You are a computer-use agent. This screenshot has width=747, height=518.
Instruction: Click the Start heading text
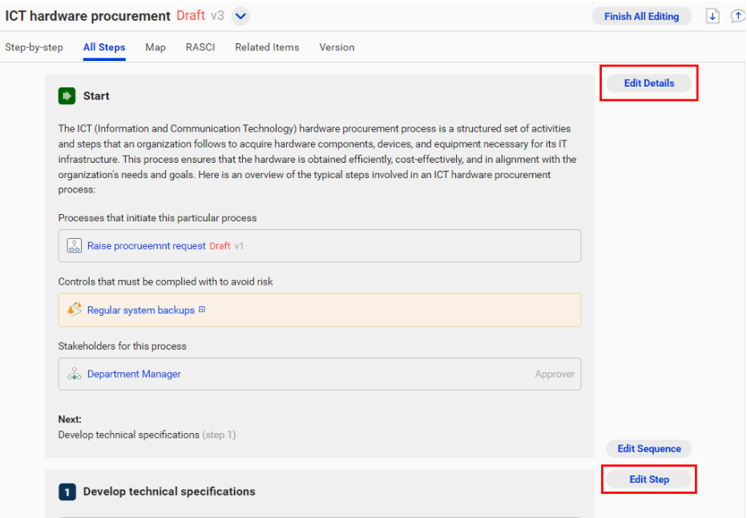coord(96,95)
